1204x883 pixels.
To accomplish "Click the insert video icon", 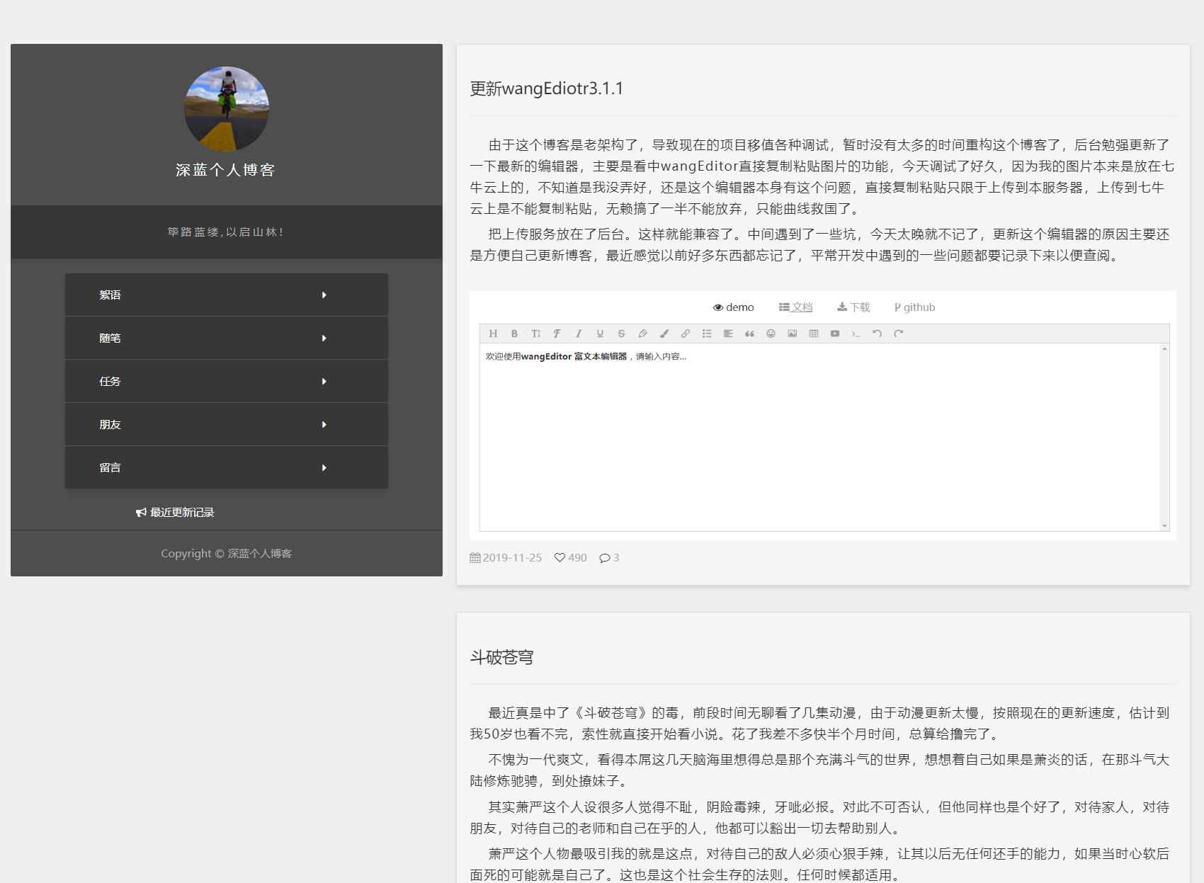I will [835, 334].
